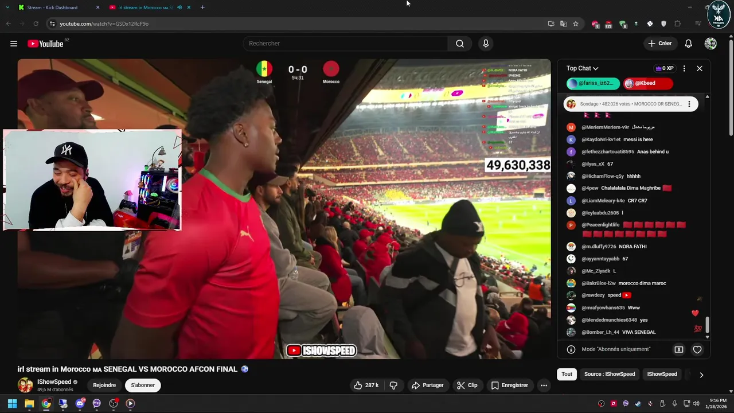Viewport: 734px width, 413px height.
Task: Click the S'abonner subscribe button
Action: pos(143,385)
